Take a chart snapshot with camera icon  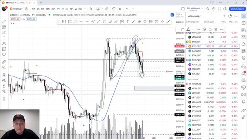(225, 9)
